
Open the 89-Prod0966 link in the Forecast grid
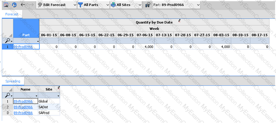click(x=23, y=47)
